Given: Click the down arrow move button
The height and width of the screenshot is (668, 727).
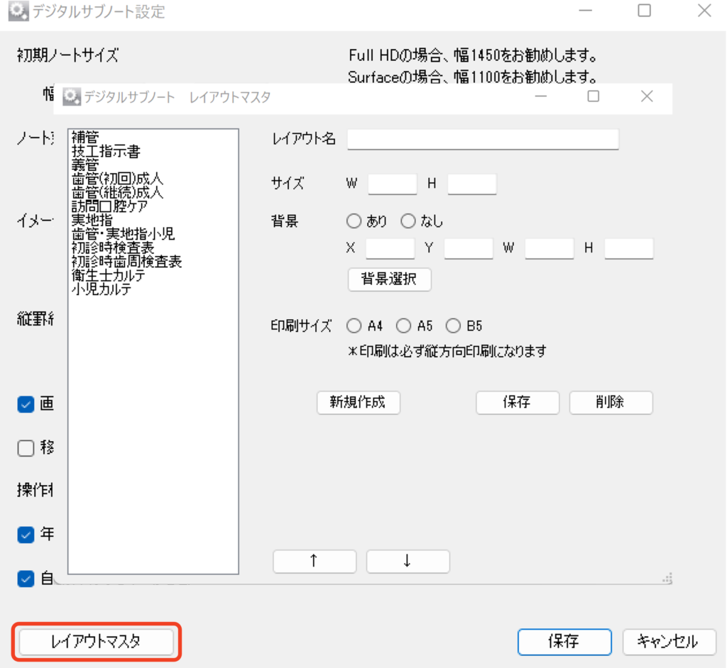Looking at the screenshot, I should [x=408, y=561].
